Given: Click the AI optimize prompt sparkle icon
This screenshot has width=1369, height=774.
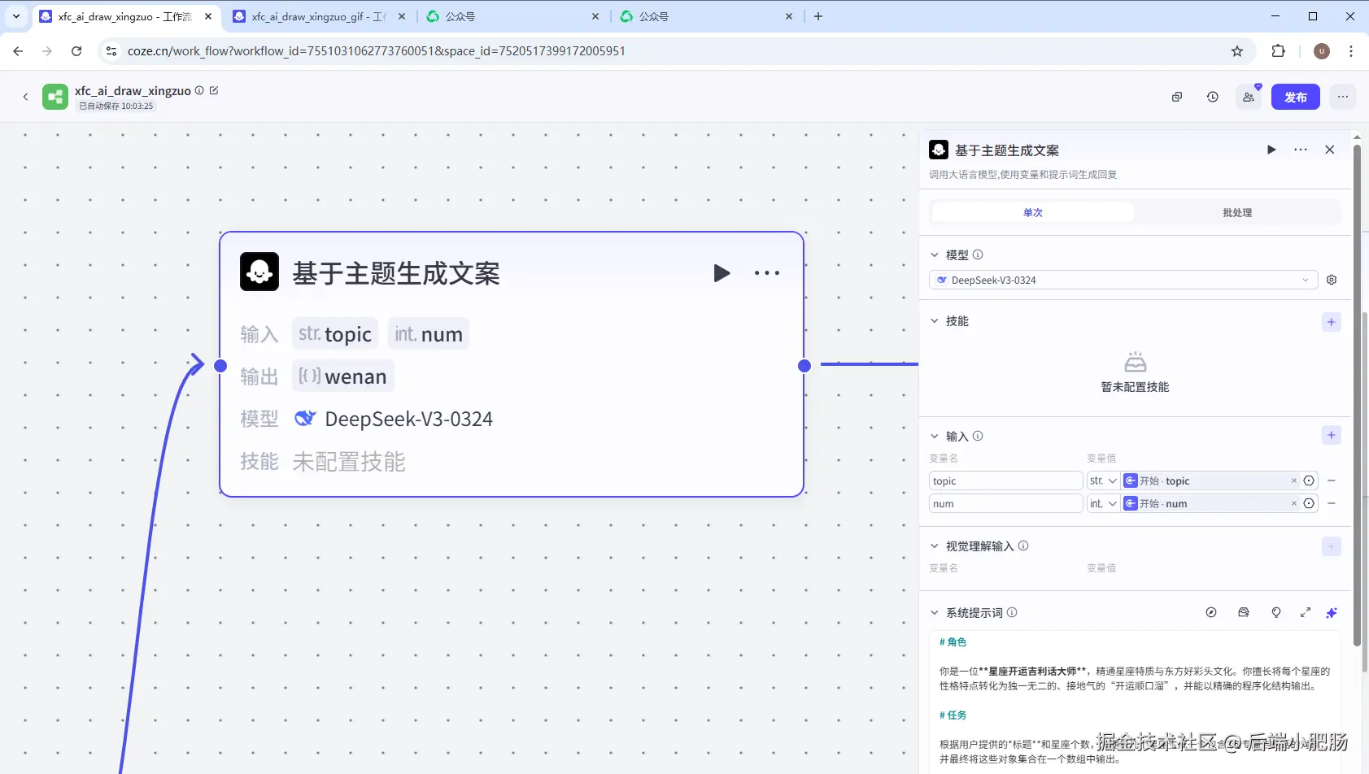Looking at the screenshot, I should point(1332,613).
